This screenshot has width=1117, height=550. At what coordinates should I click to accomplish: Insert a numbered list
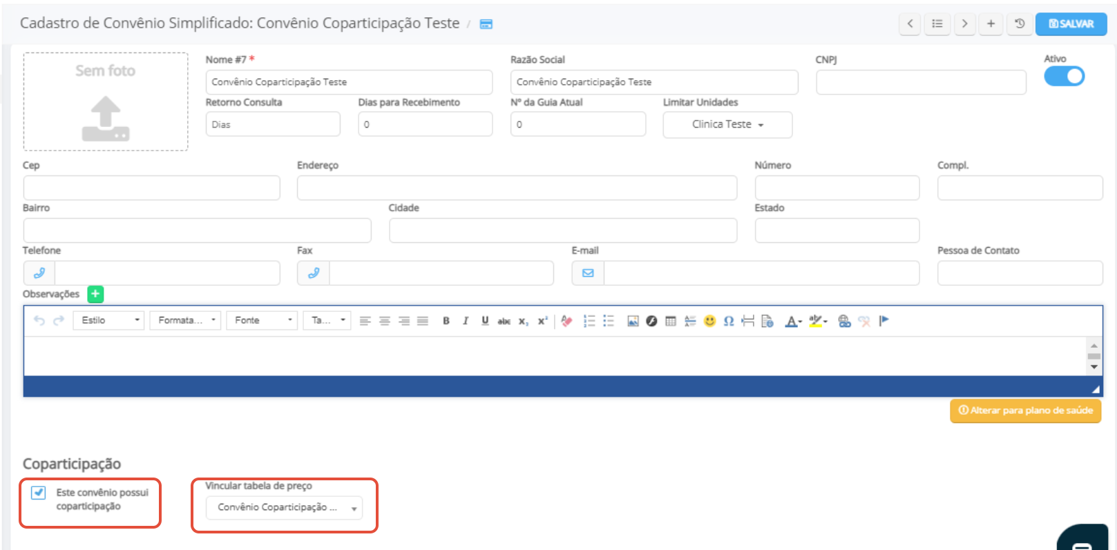(x=589, y=321)
